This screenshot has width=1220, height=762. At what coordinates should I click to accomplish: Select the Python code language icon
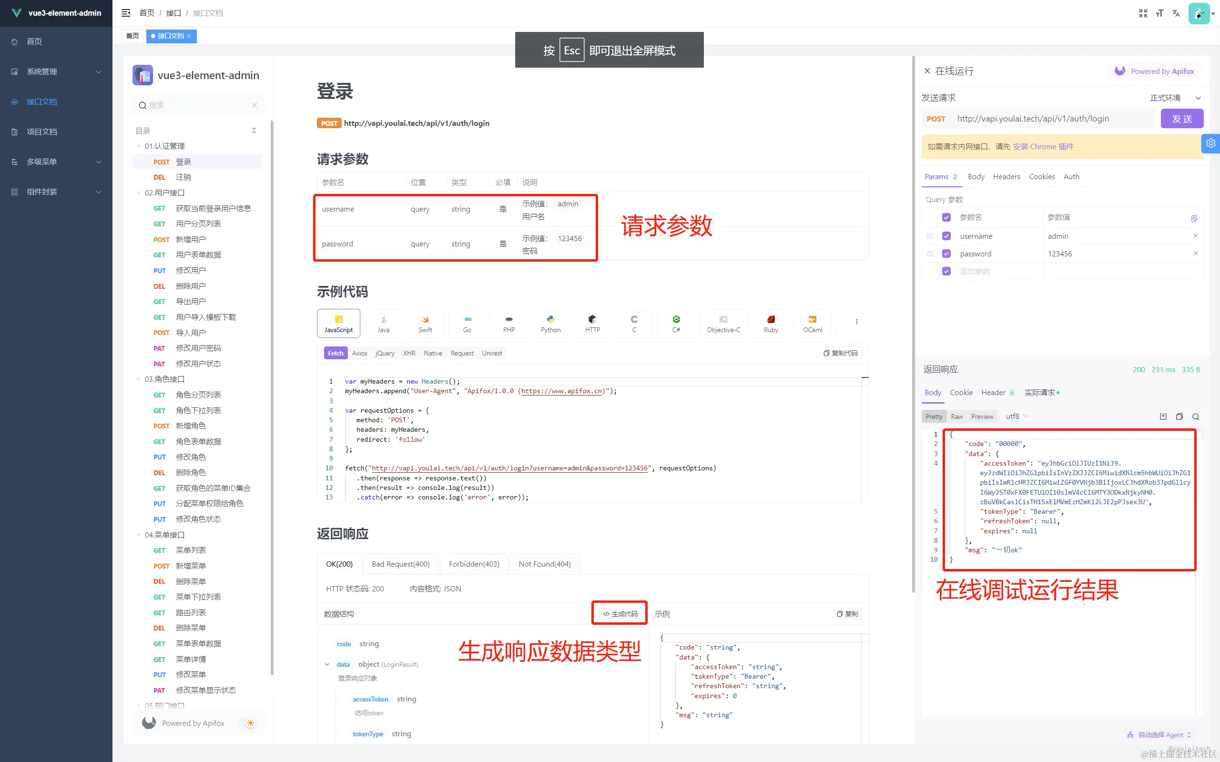550,323
